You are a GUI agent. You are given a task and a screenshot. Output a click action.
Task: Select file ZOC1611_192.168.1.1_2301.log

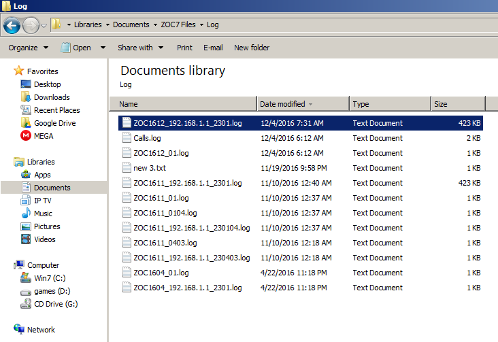[x=301, y=183]
